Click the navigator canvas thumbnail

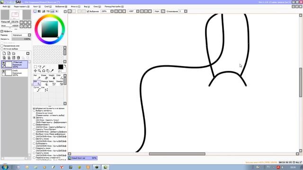pos(15,15)
